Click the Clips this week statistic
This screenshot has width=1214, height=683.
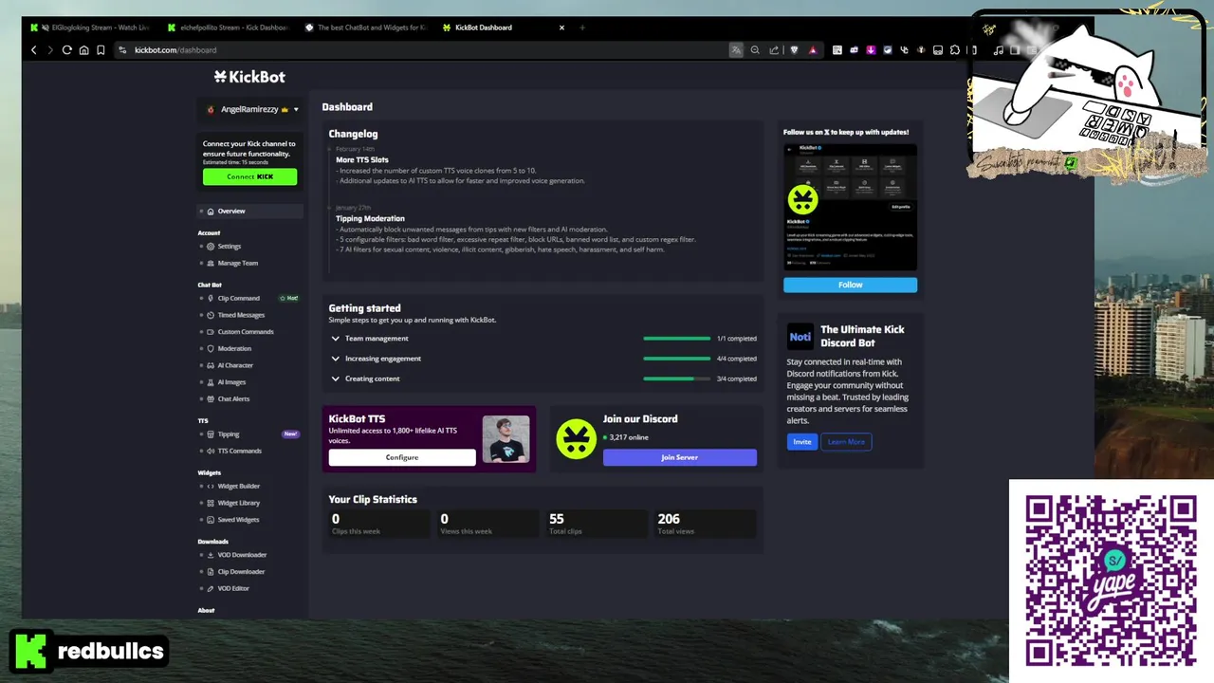tap(379, 524)
